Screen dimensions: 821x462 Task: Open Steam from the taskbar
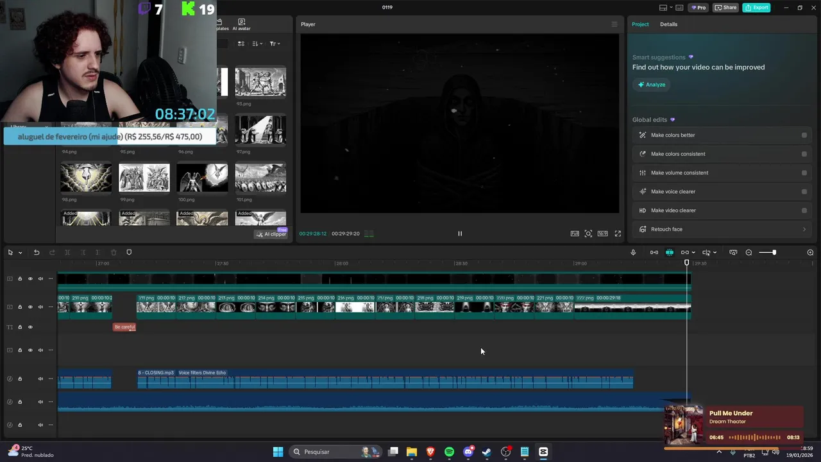[487, 452]
